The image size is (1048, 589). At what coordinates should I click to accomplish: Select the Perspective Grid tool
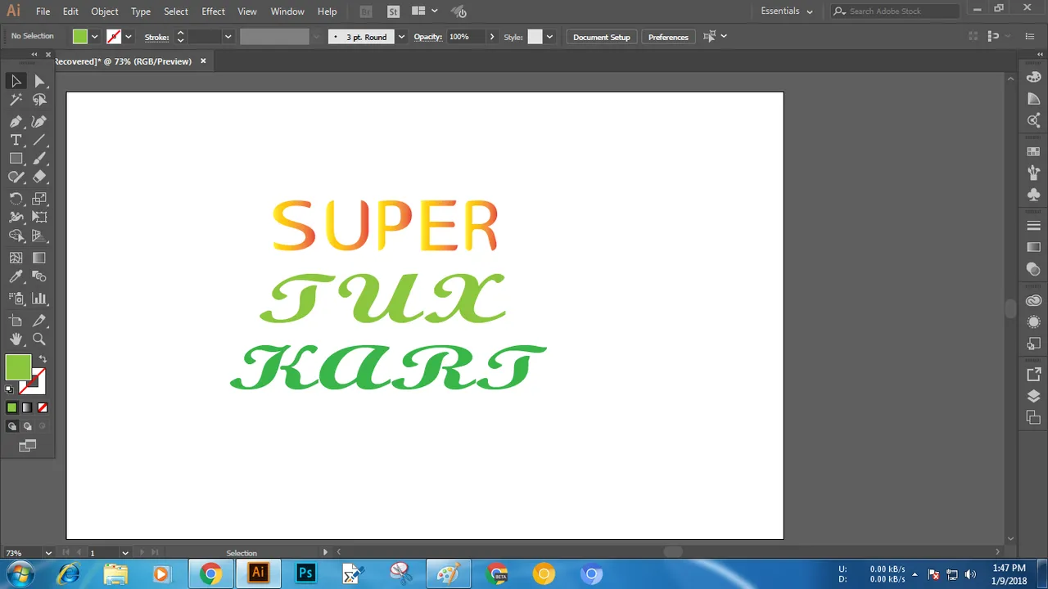click(x=39, y=236)
